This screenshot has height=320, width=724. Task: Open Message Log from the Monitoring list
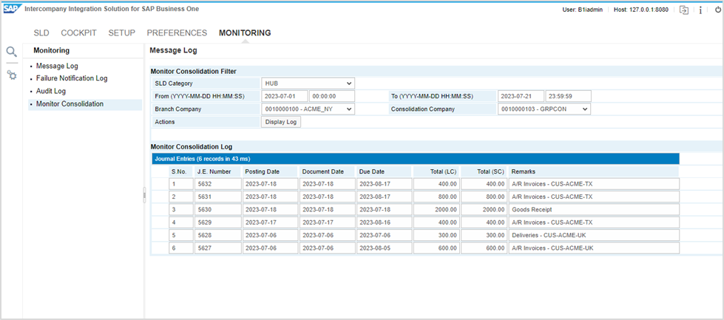tap(57, 66)
